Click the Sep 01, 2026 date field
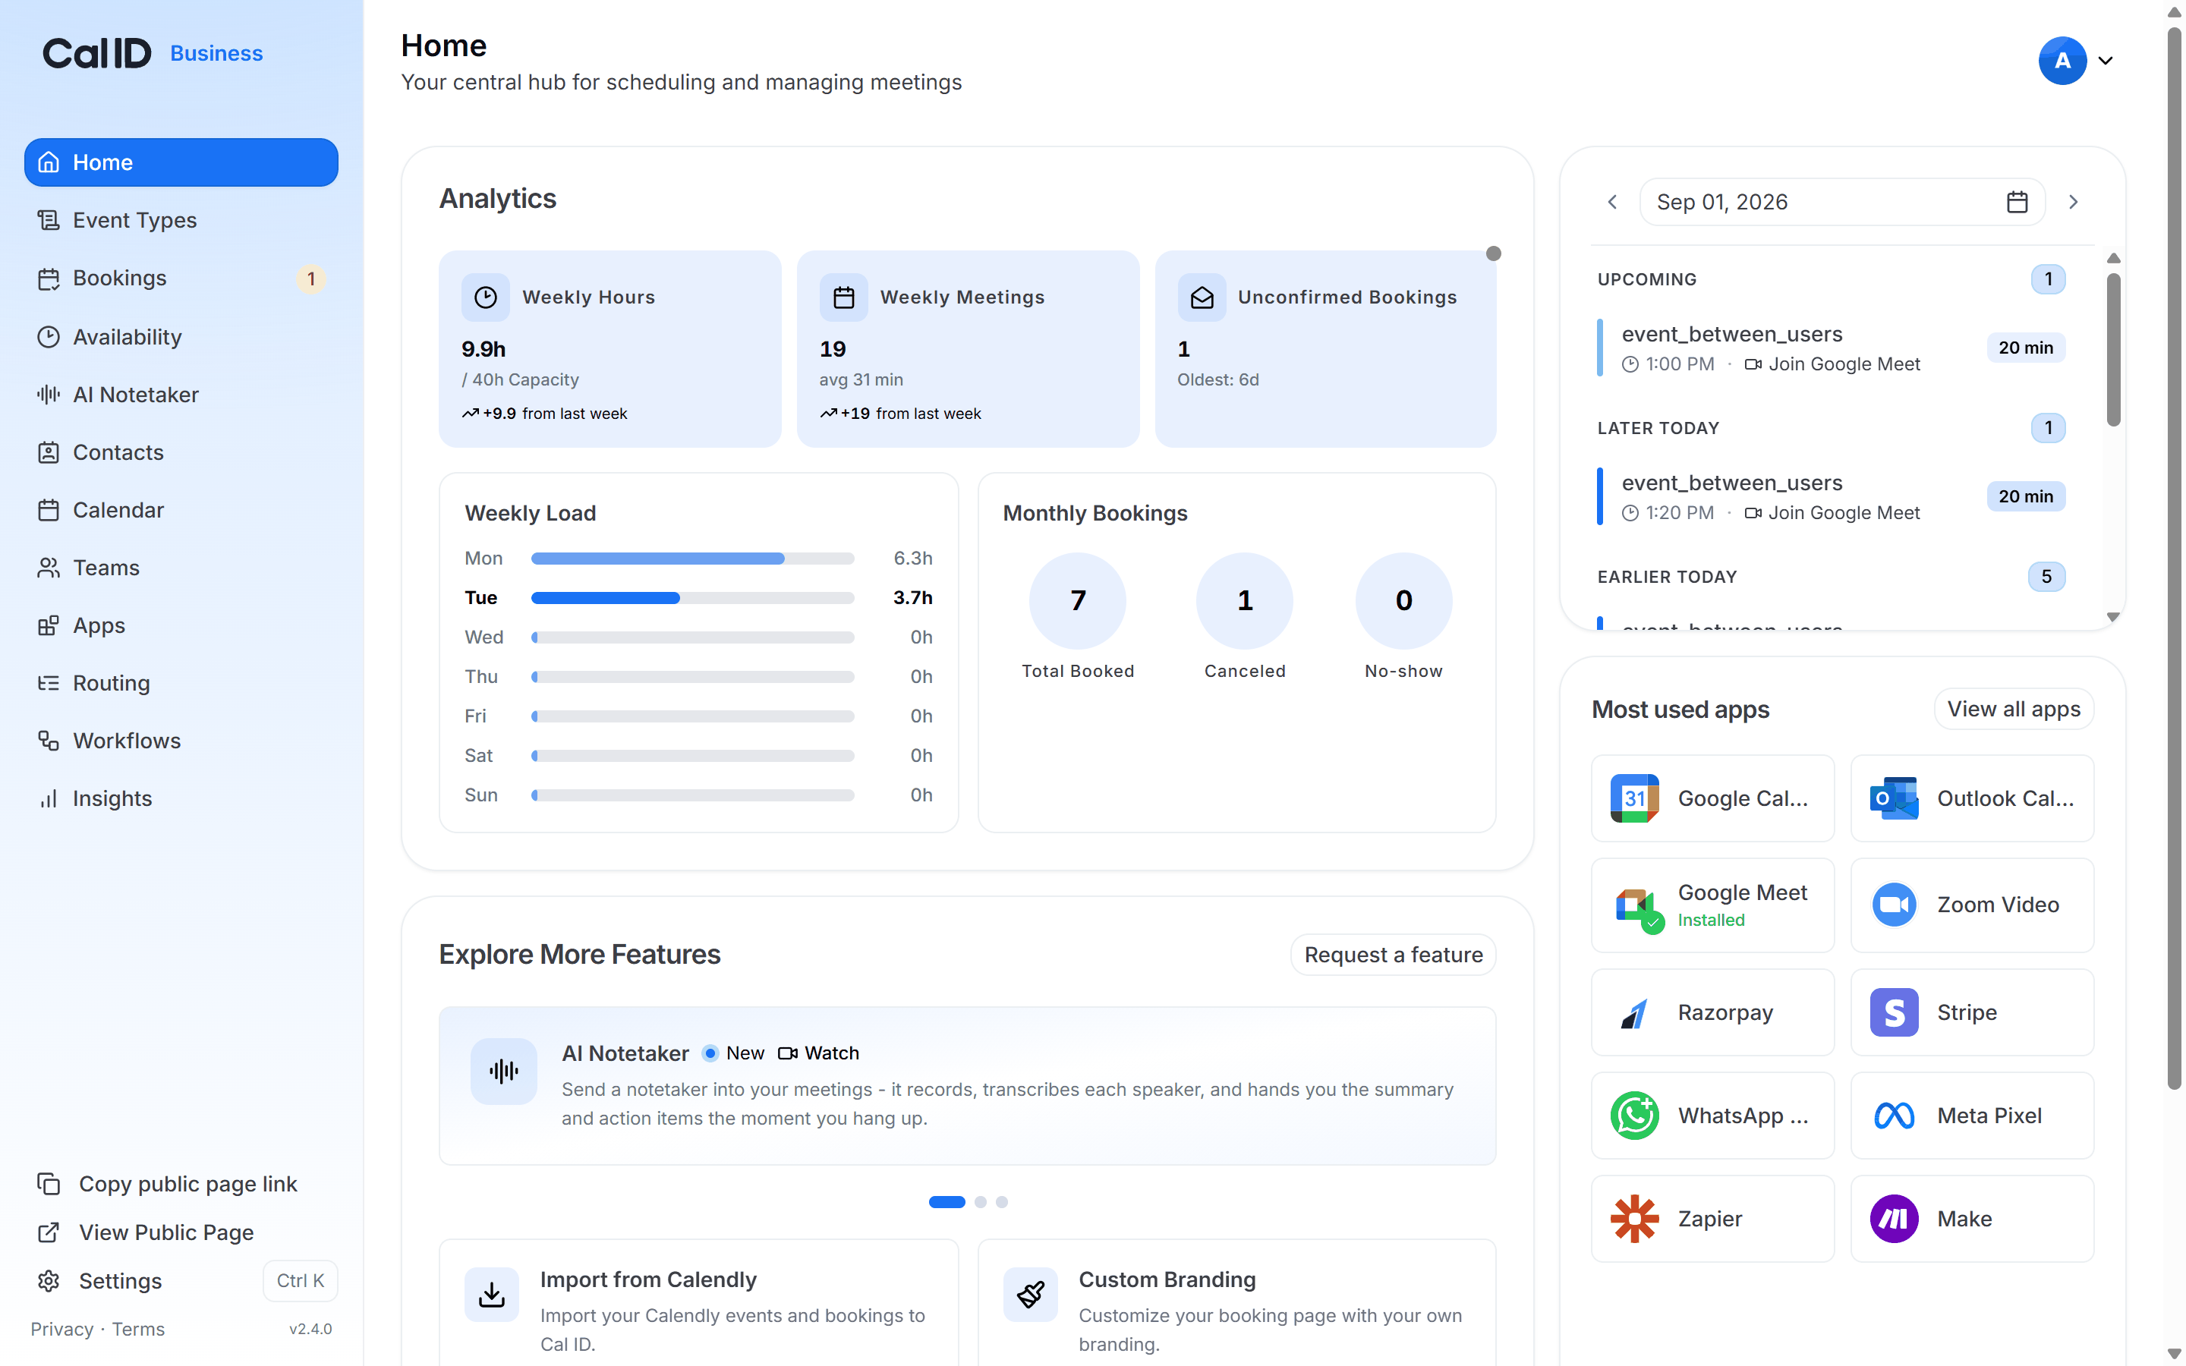This screenshot has height=1366, width=2186. [1842, 201]
